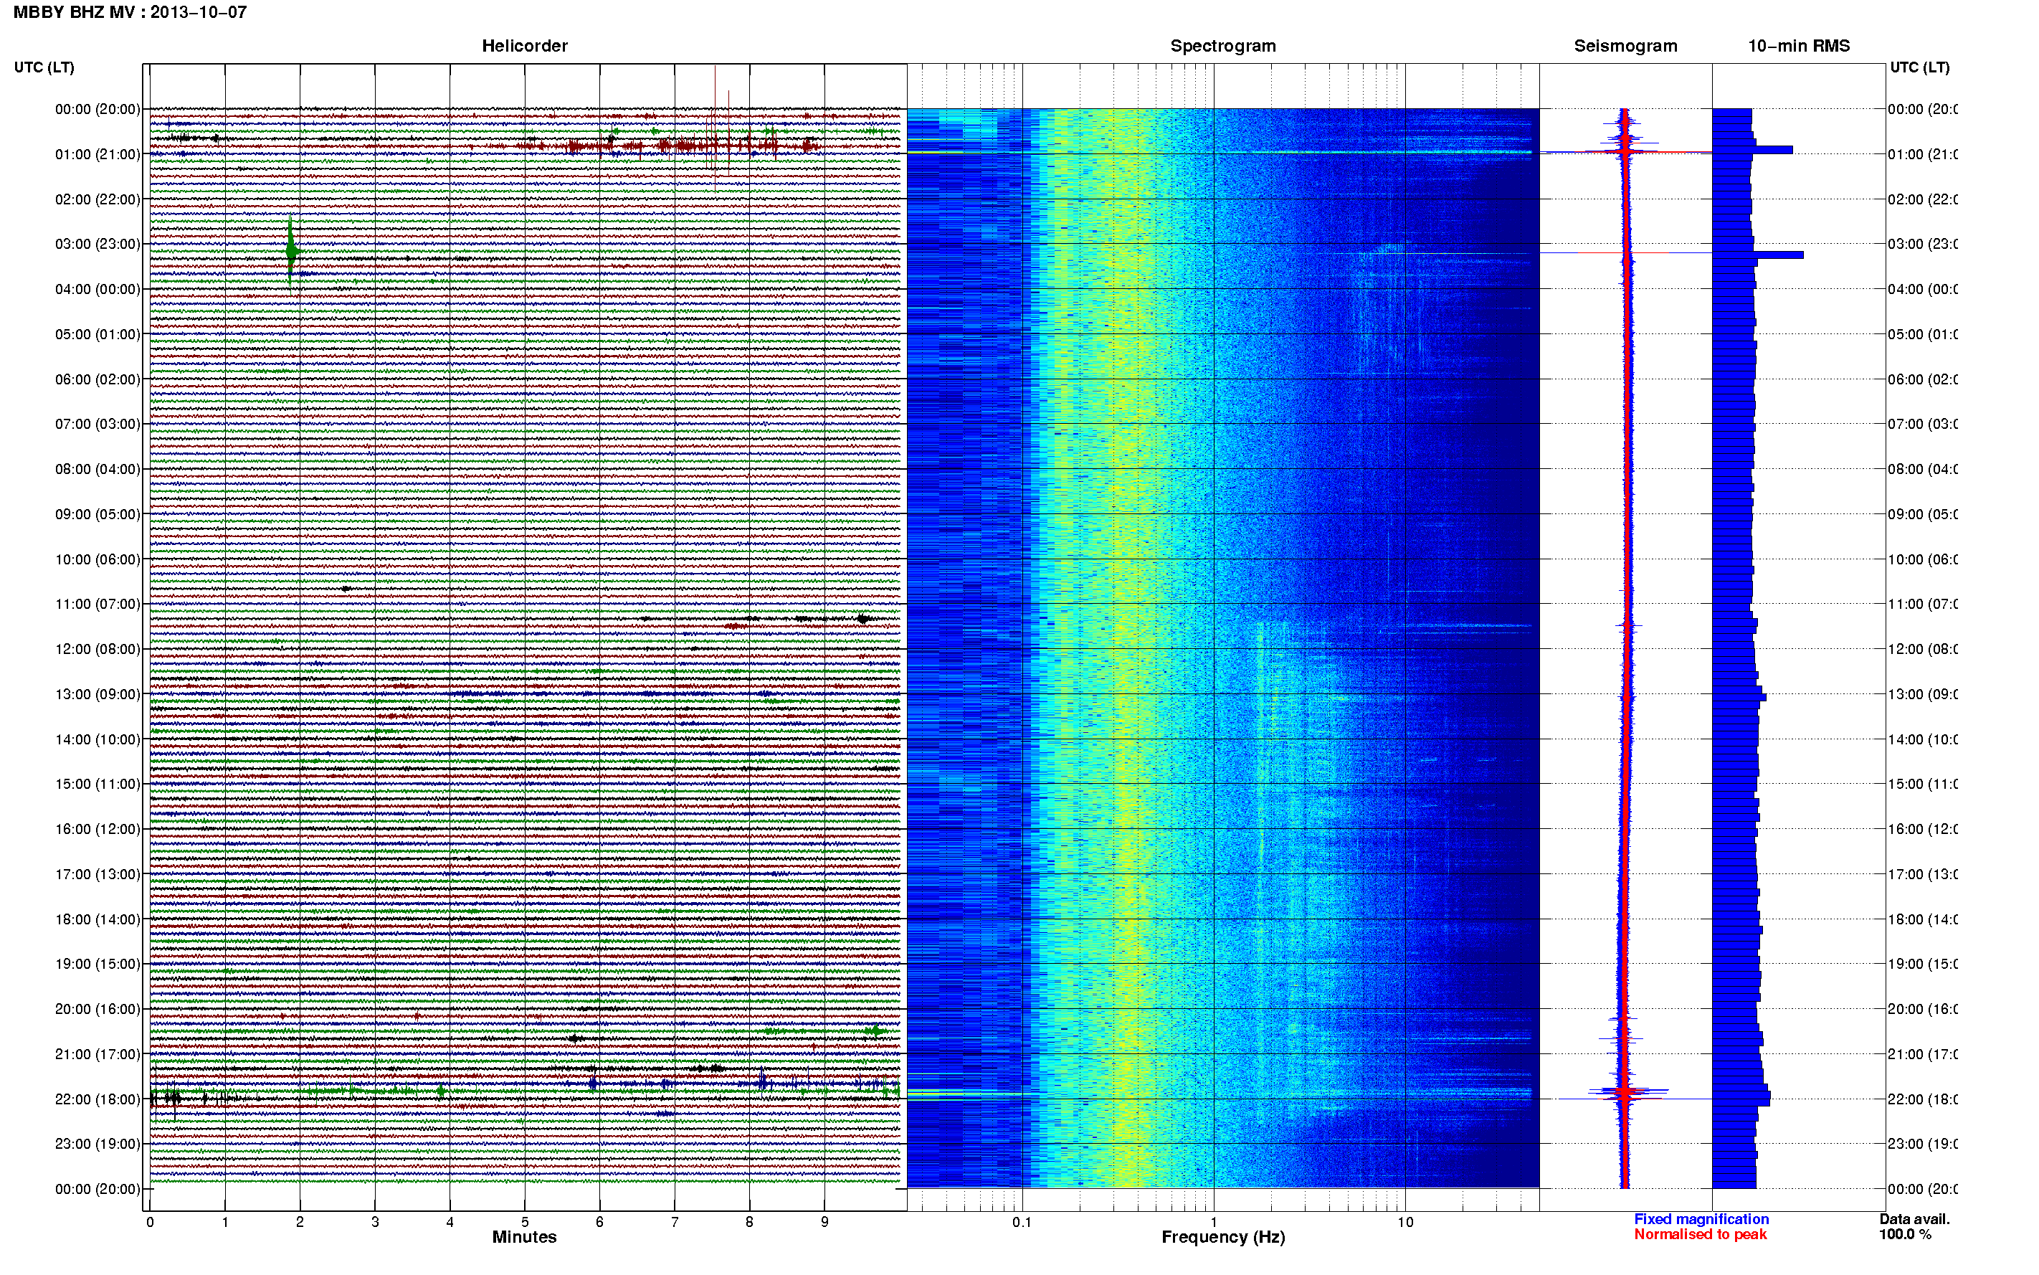
Task: Click the right-side '06:00 (02:0' time label
Action: coord(1923,379)
